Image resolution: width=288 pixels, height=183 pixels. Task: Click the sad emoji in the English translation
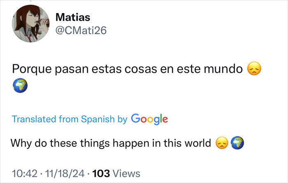coord(222,144)
